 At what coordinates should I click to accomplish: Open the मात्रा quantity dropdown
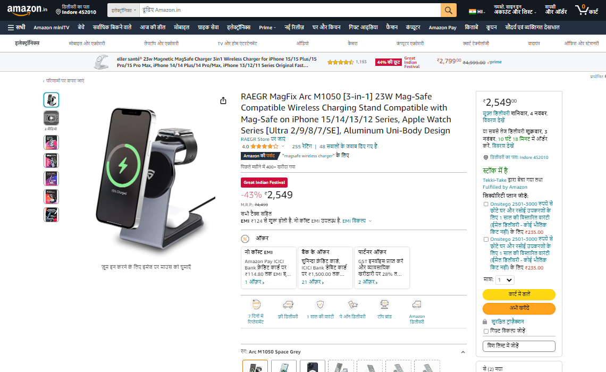tap(505, 280)
